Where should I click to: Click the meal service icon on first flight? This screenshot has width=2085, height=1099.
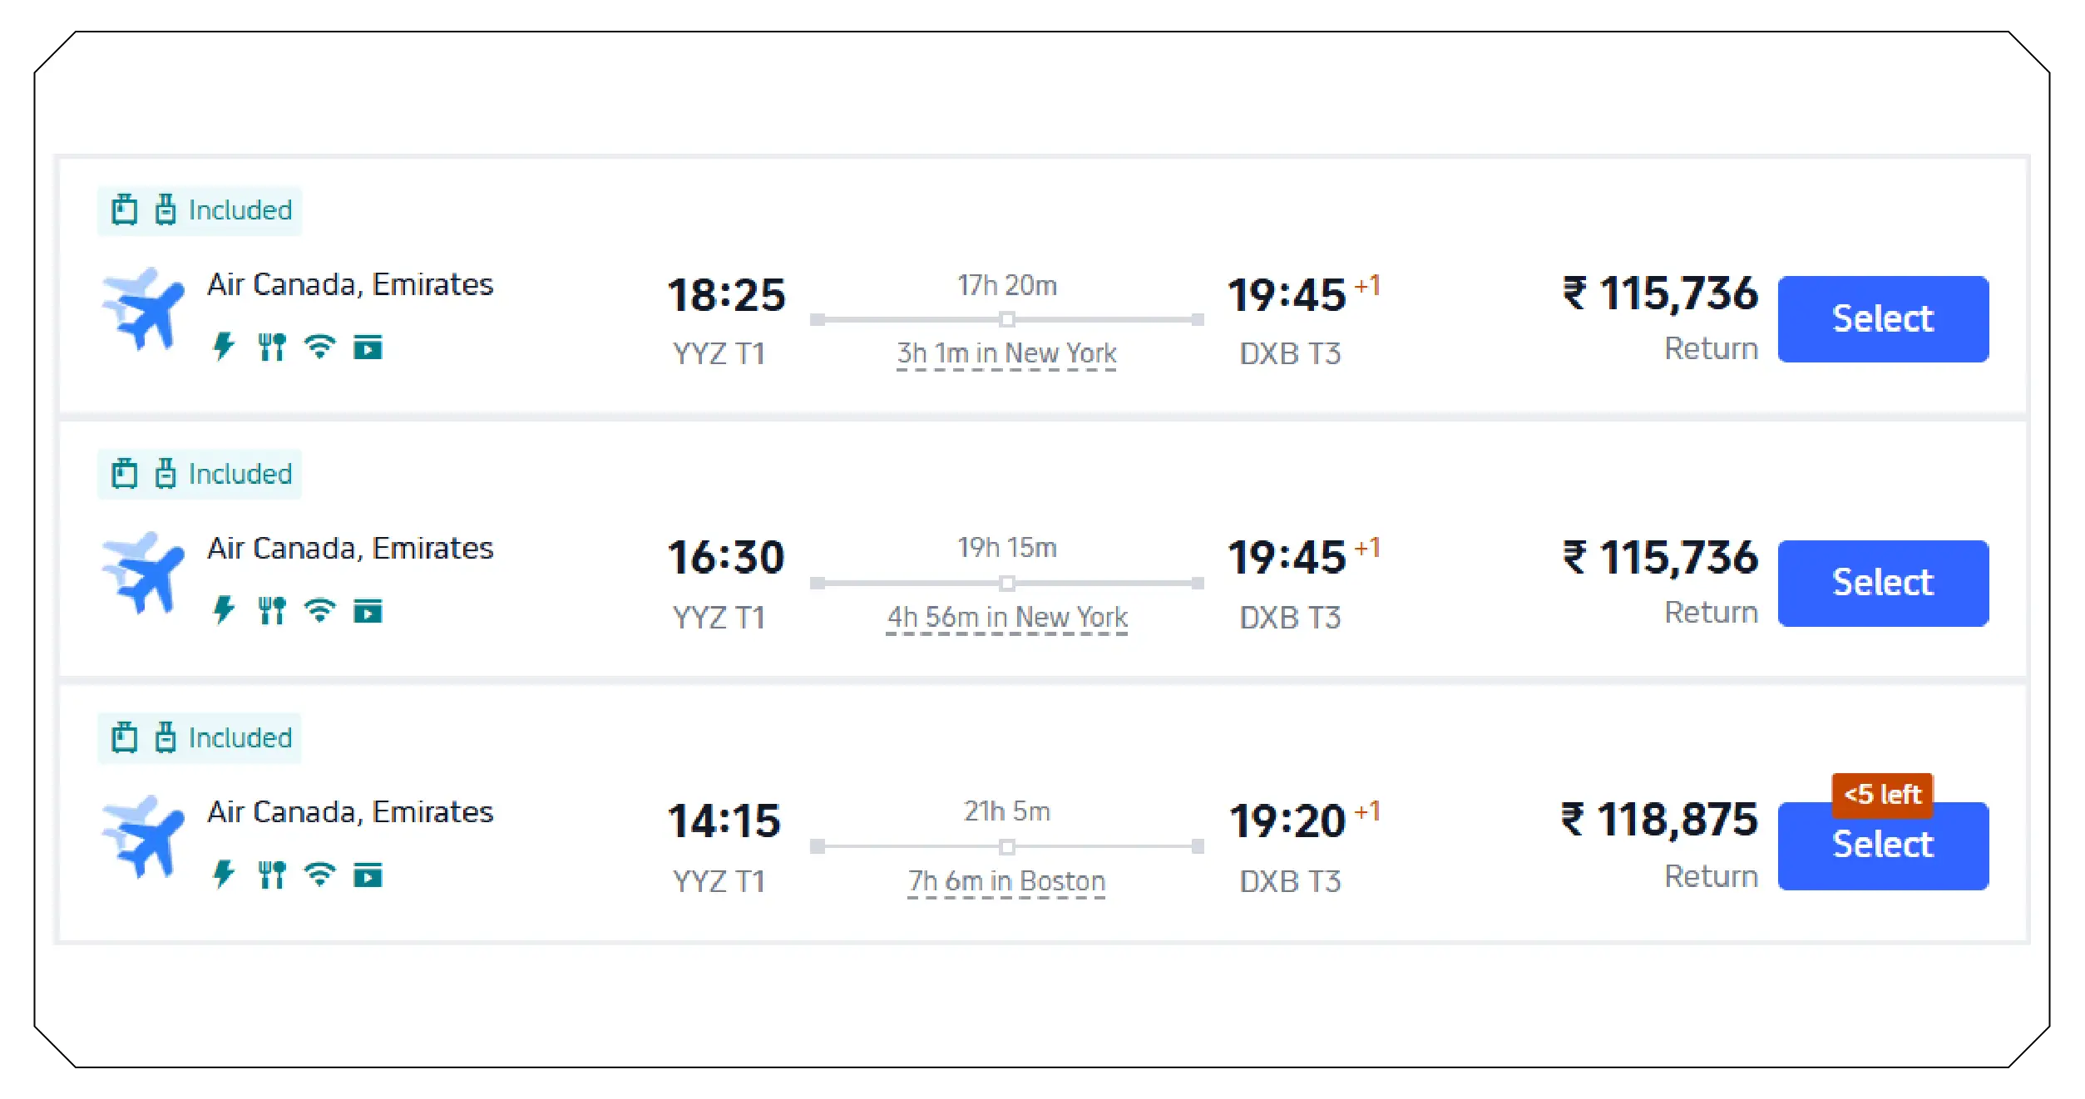[272, 347]
